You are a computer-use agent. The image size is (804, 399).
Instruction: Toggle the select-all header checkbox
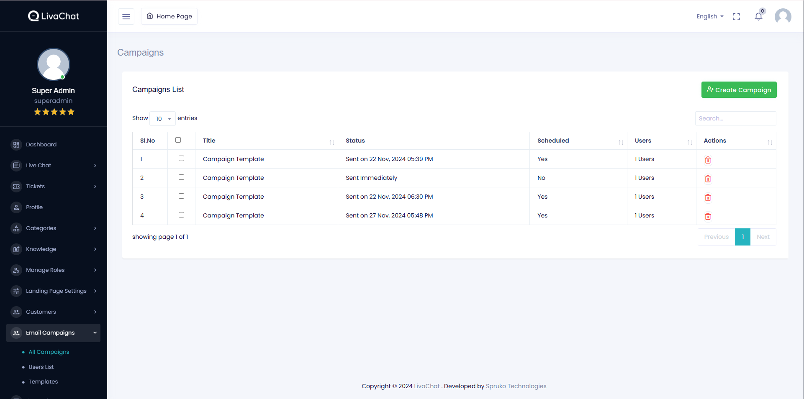pos(178,140)
